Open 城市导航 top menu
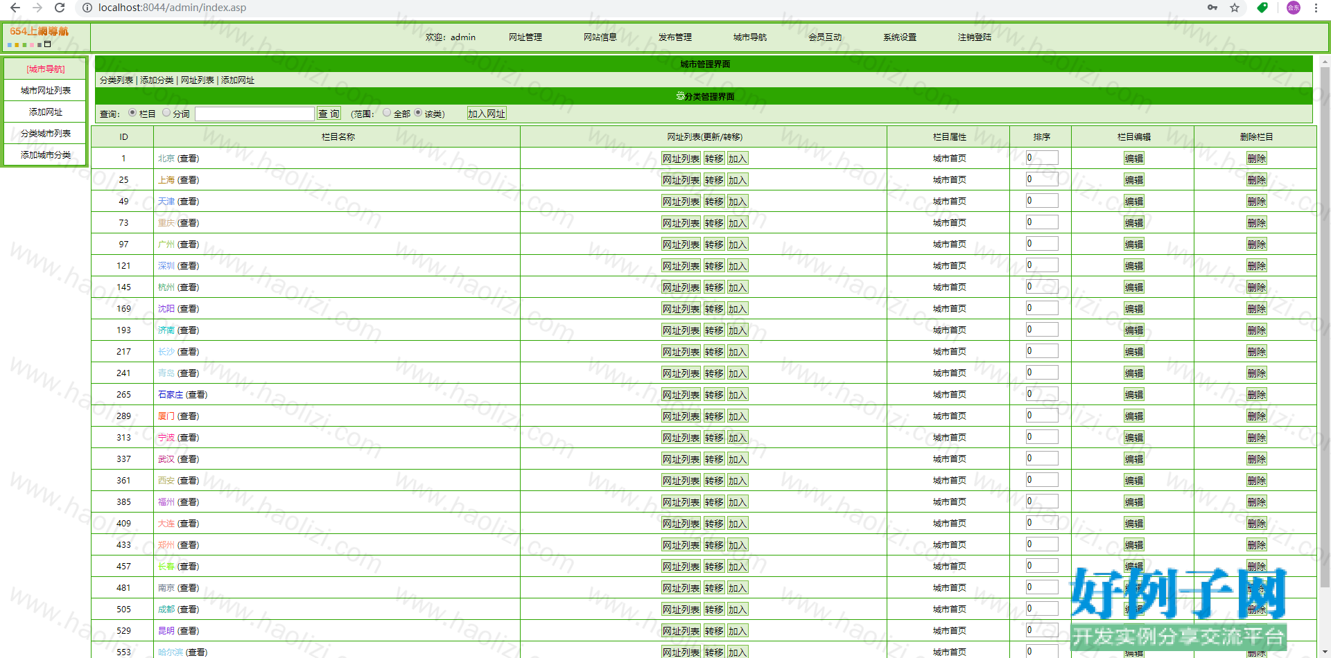Screen dimensions: 1331x658 click(x=750, y=37)
